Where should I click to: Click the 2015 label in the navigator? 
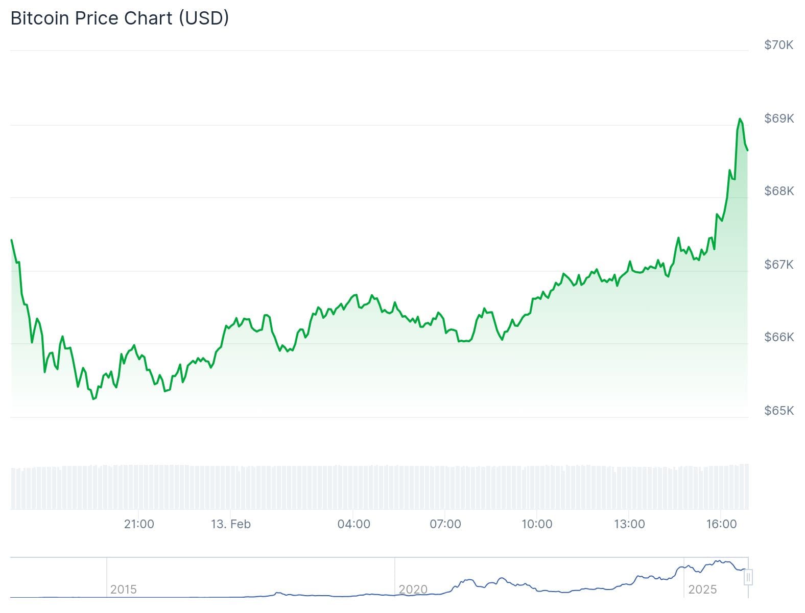pyautogui.click(x=124, y=590)
